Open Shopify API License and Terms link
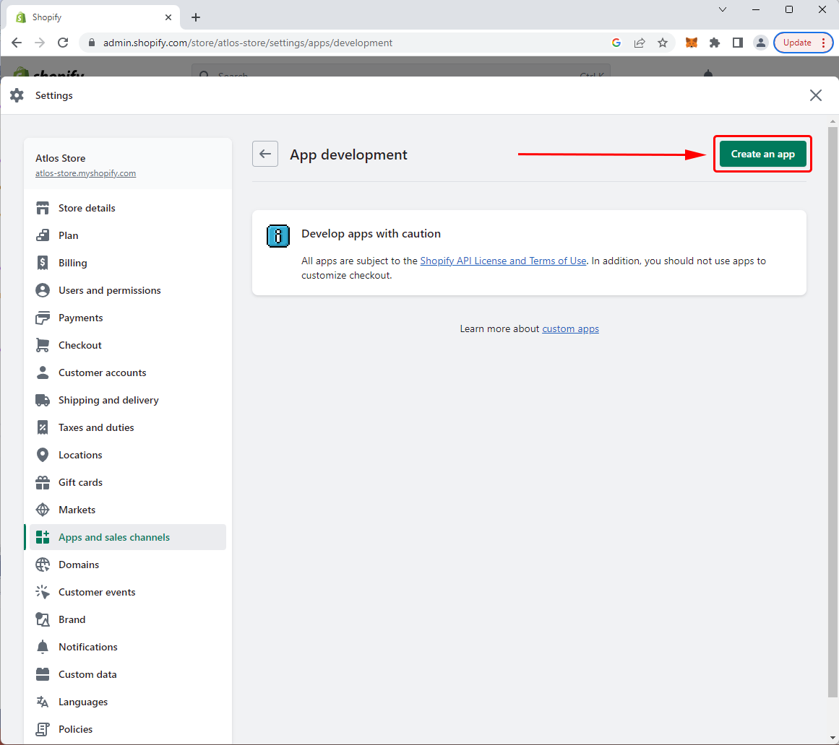The height and width of the screenshot is (745, 839). pyautogui.click(x=503, y=261)
